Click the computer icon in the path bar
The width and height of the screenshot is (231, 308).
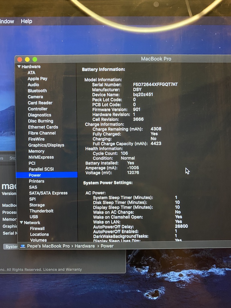[23, 246]
